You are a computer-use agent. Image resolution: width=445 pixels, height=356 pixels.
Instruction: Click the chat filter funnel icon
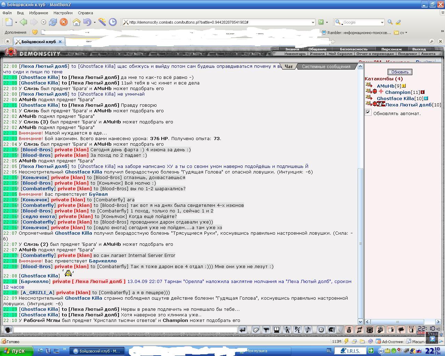point(266,330)
